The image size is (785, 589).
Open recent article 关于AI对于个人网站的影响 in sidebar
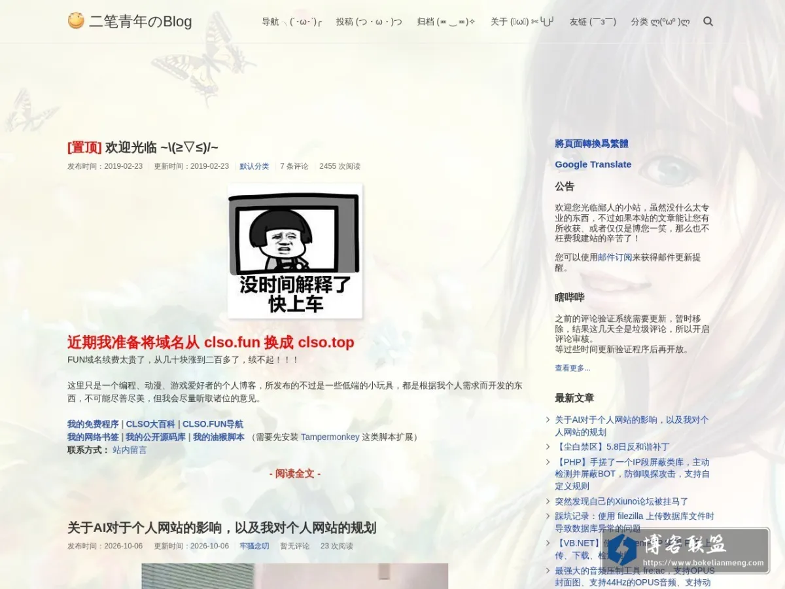(632, 426)
